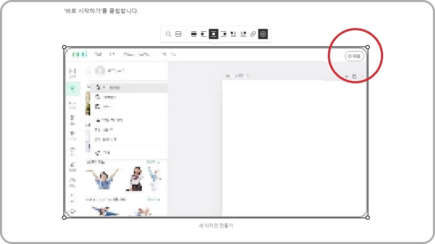Click the faint upload arrow icon

click(362, 76)
